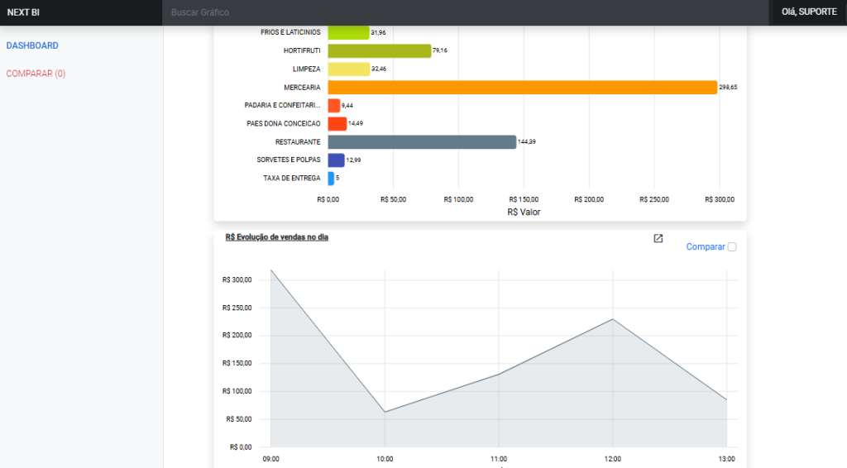The height and width of the screenshot is (468, 847).
Task: Open the DASHBOARD menu item
Action: pos(32,45)
